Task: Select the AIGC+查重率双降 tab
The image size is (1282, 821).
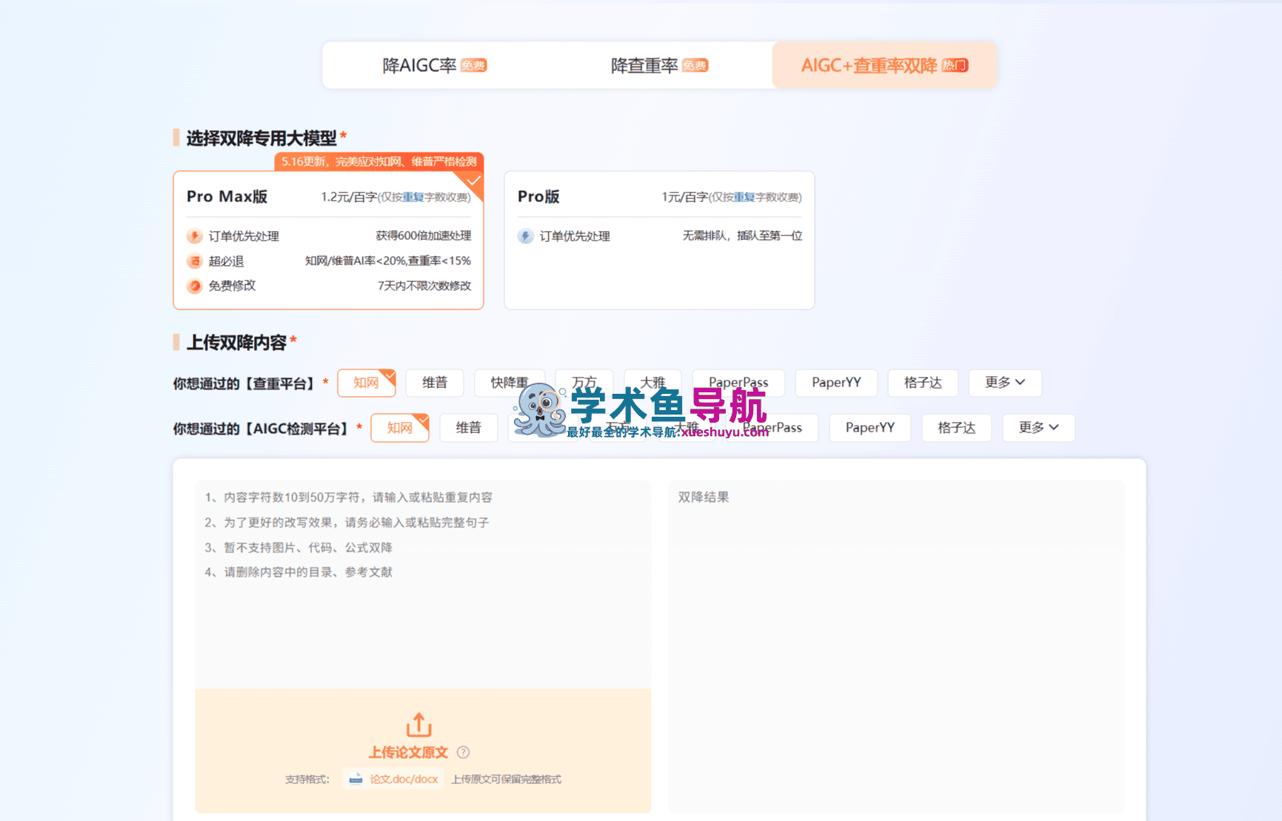Action: (884, 65)
